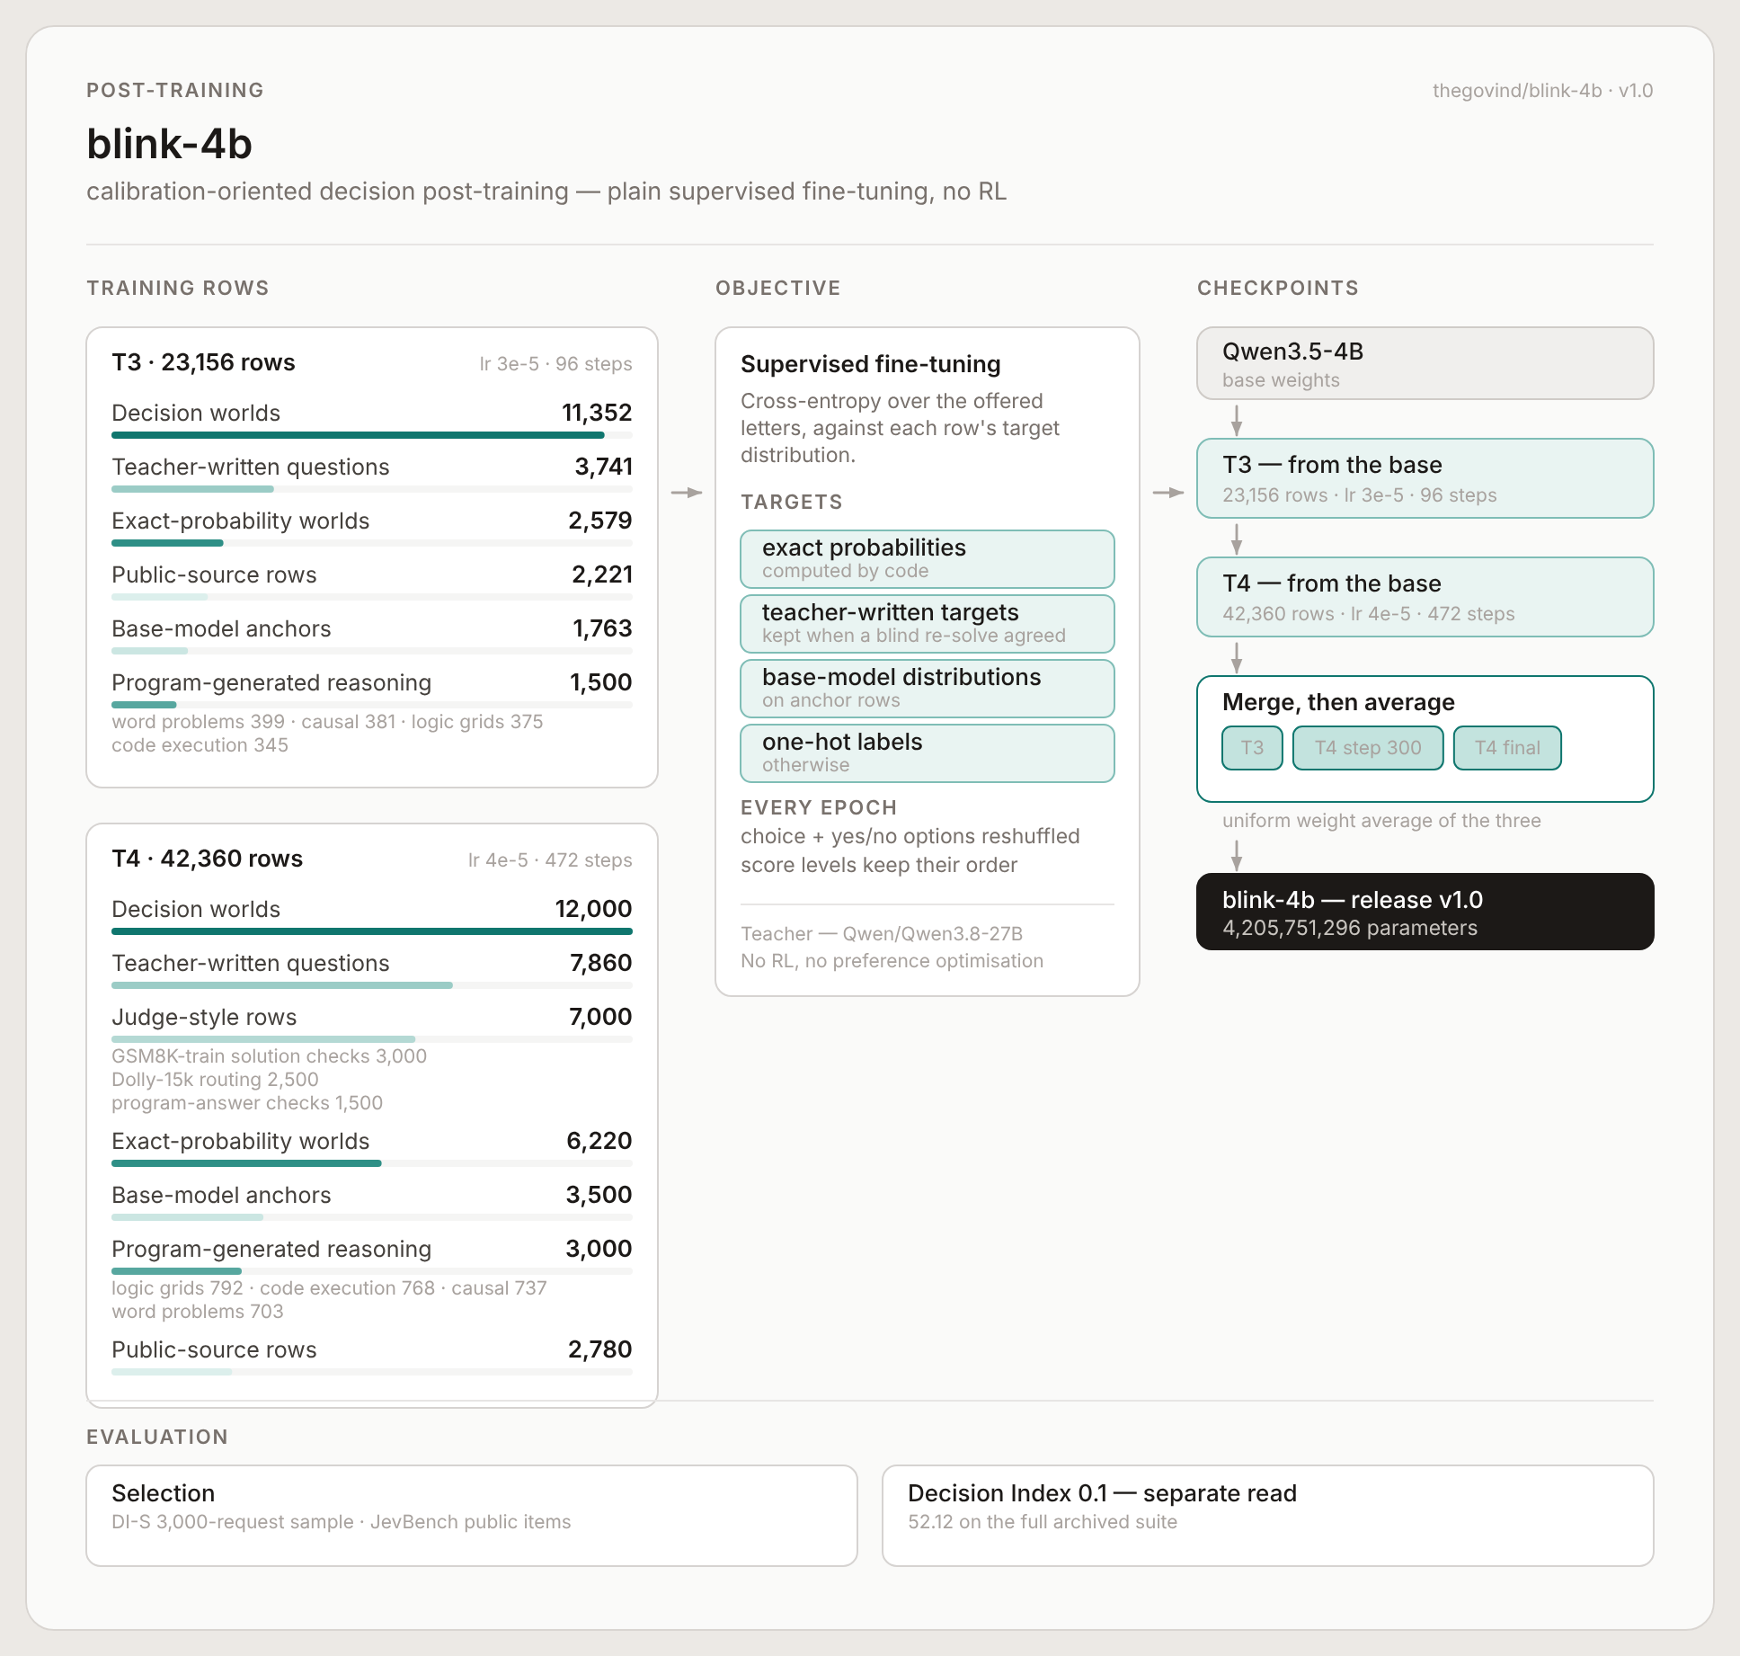
Task: Click the 6,220 Exact-probability worlds value
Action: (x=599, y=1141)
